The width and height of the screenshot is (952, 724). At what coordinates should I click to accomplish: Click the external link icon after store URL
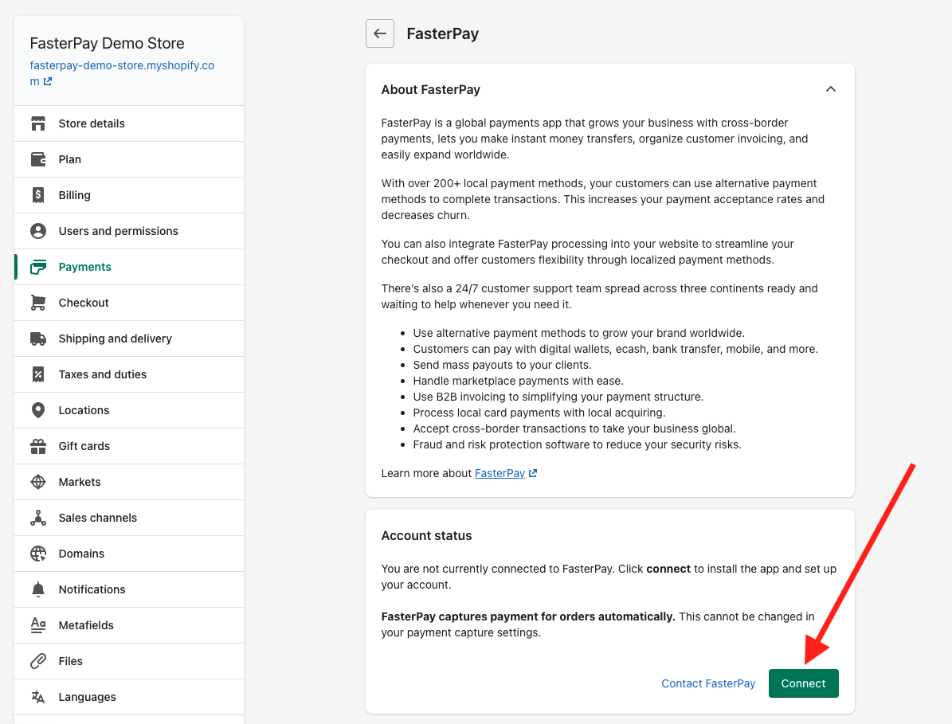click(47, 81)
